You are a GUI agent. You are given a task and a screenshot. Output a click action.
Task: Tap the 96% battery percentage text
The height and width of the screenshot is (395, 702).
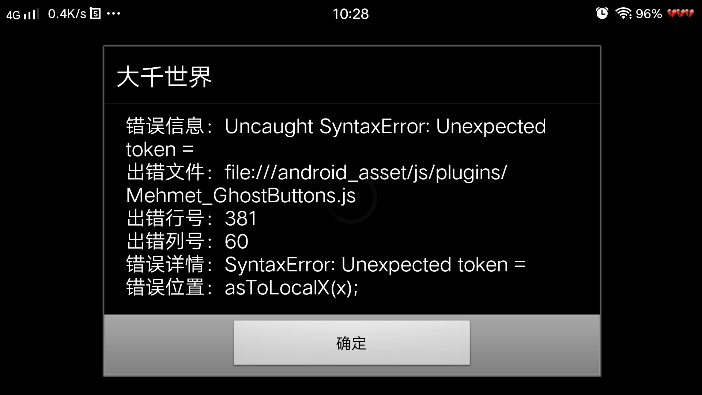tap(649, 14)
